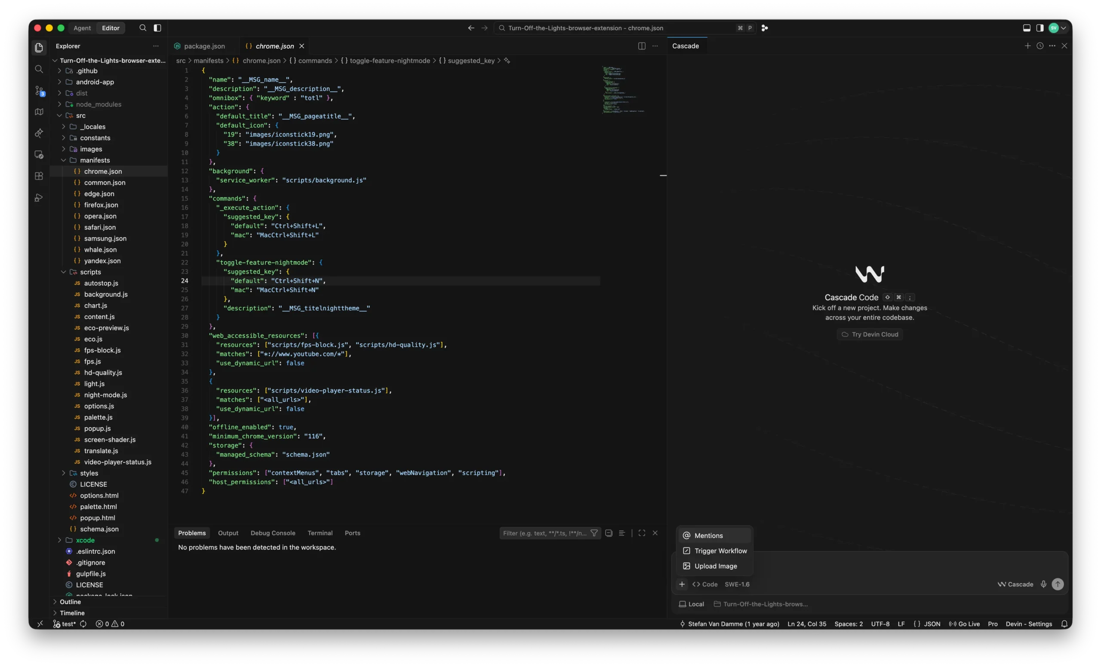Viewport: 1101px width, 667px height.
Task: Open the Output panel tab
Action: pyautogui.click(x=228, y=533)
